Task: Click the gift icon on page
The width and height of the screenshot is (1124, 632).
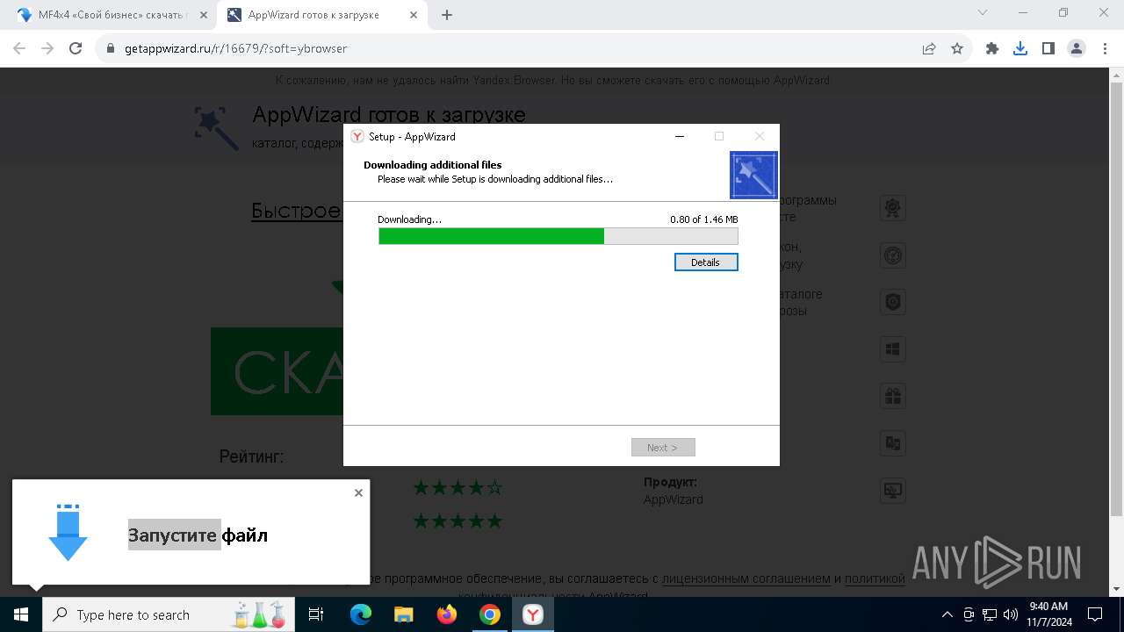Action: point(893,396)
